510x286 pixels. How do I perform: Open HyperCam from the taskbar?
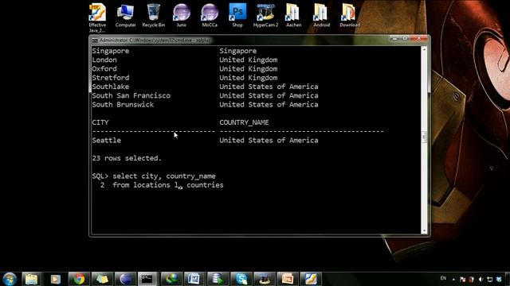[265, 279]
